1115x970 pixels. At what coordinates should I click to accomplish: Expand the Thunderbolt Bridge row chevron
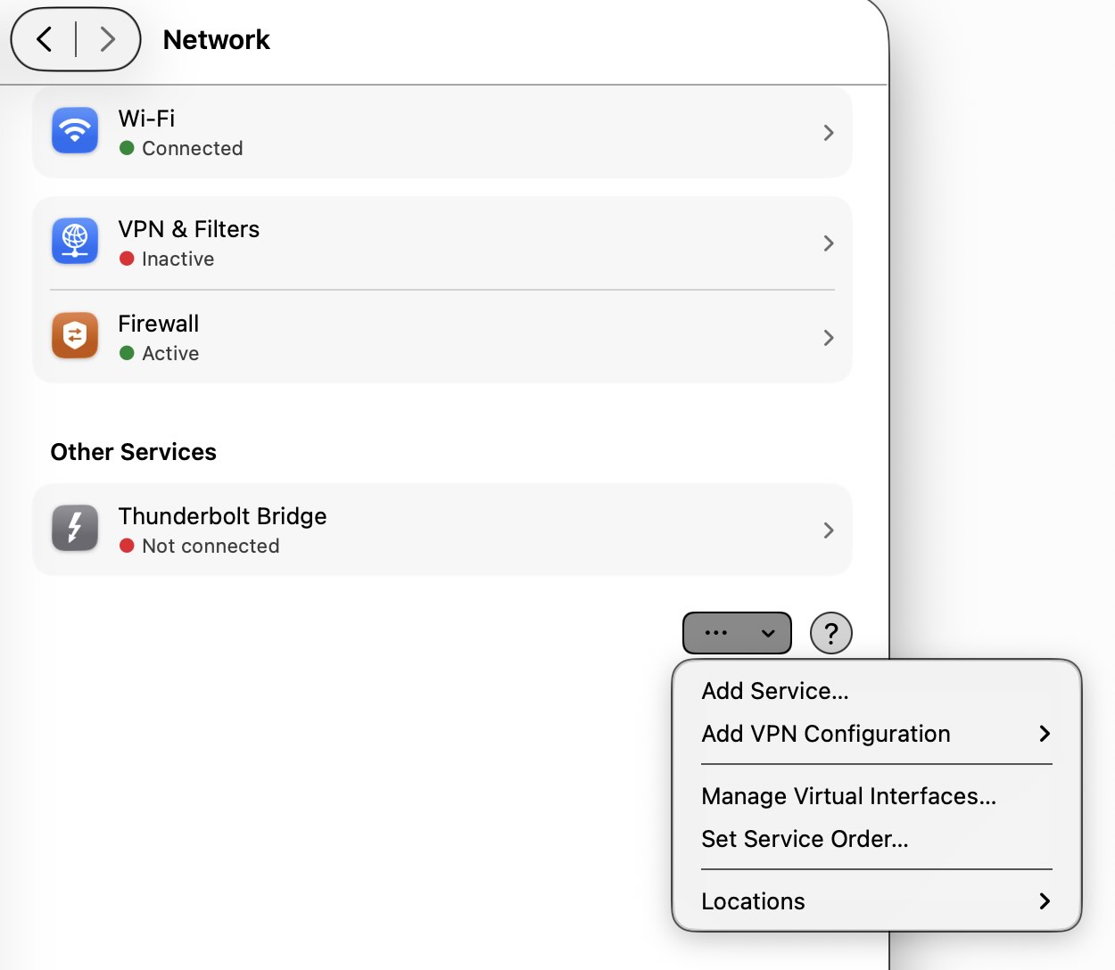(829, 530)
